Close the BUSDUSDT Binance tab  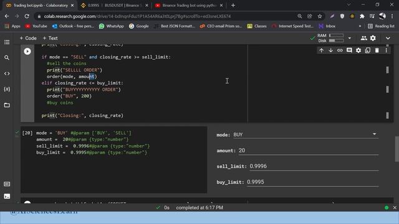[x=147, y=6]
